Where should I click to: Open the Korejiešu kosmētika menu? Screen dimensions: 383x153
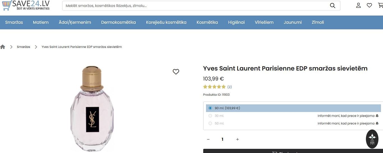166,22
